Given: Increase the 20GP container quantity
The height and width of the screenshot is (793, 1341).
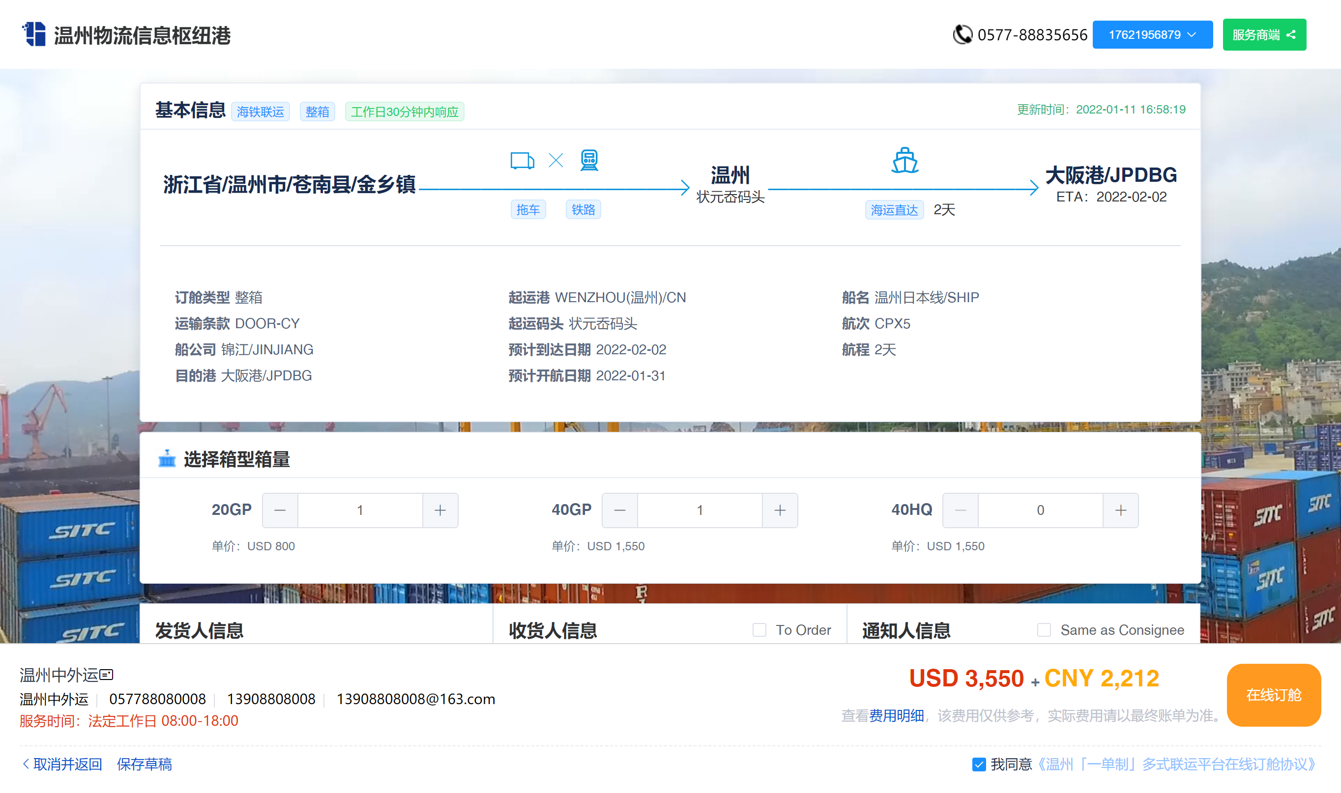Looking at the screenshot, I should tap(440, 510).
